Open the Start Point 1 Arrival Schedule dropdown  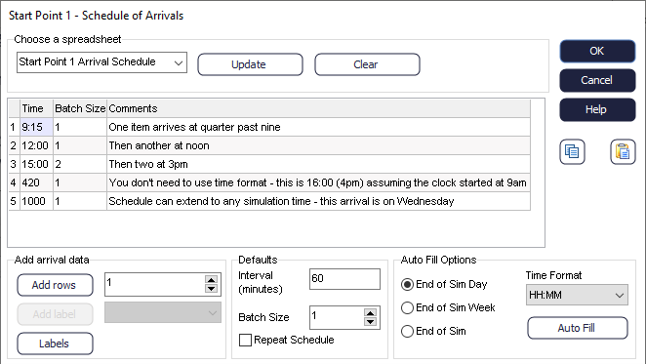pos(101,62)
